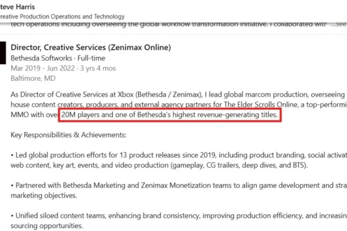This screenshot has width=347, height=231.
Task: Select the 'Director, Creative Services (Zenimax Online)' title
Action: coord(91,47)
